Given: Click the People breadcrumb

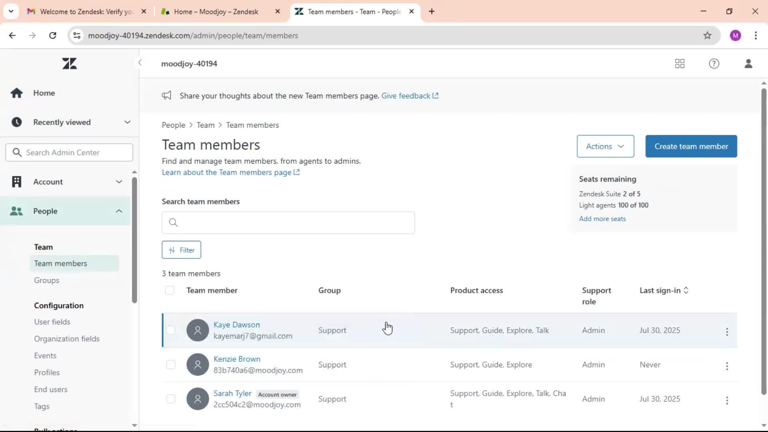Looking at the screenshot, I should [173, 125].
